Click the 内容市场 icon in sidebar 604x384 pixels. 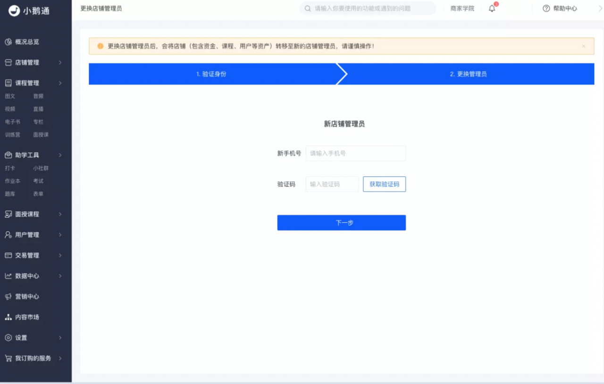click(x=8, y=317)
